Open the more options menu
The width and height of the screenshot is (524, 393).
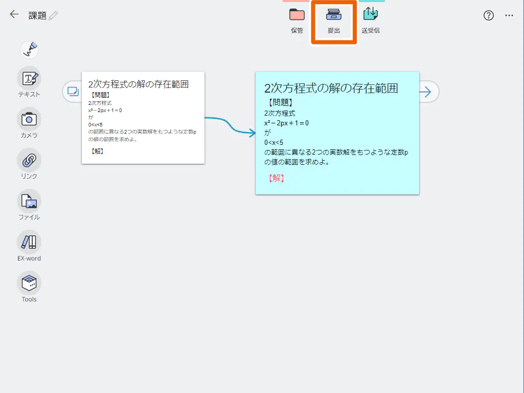(x=509, y=16)
